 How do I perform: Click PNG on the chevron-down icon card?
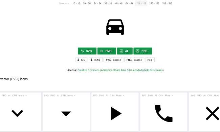(4, 96)
